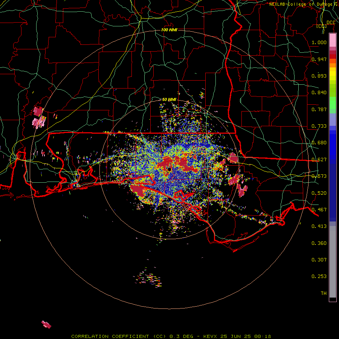Click the 0.840 scale value

[x=319, y=93]
